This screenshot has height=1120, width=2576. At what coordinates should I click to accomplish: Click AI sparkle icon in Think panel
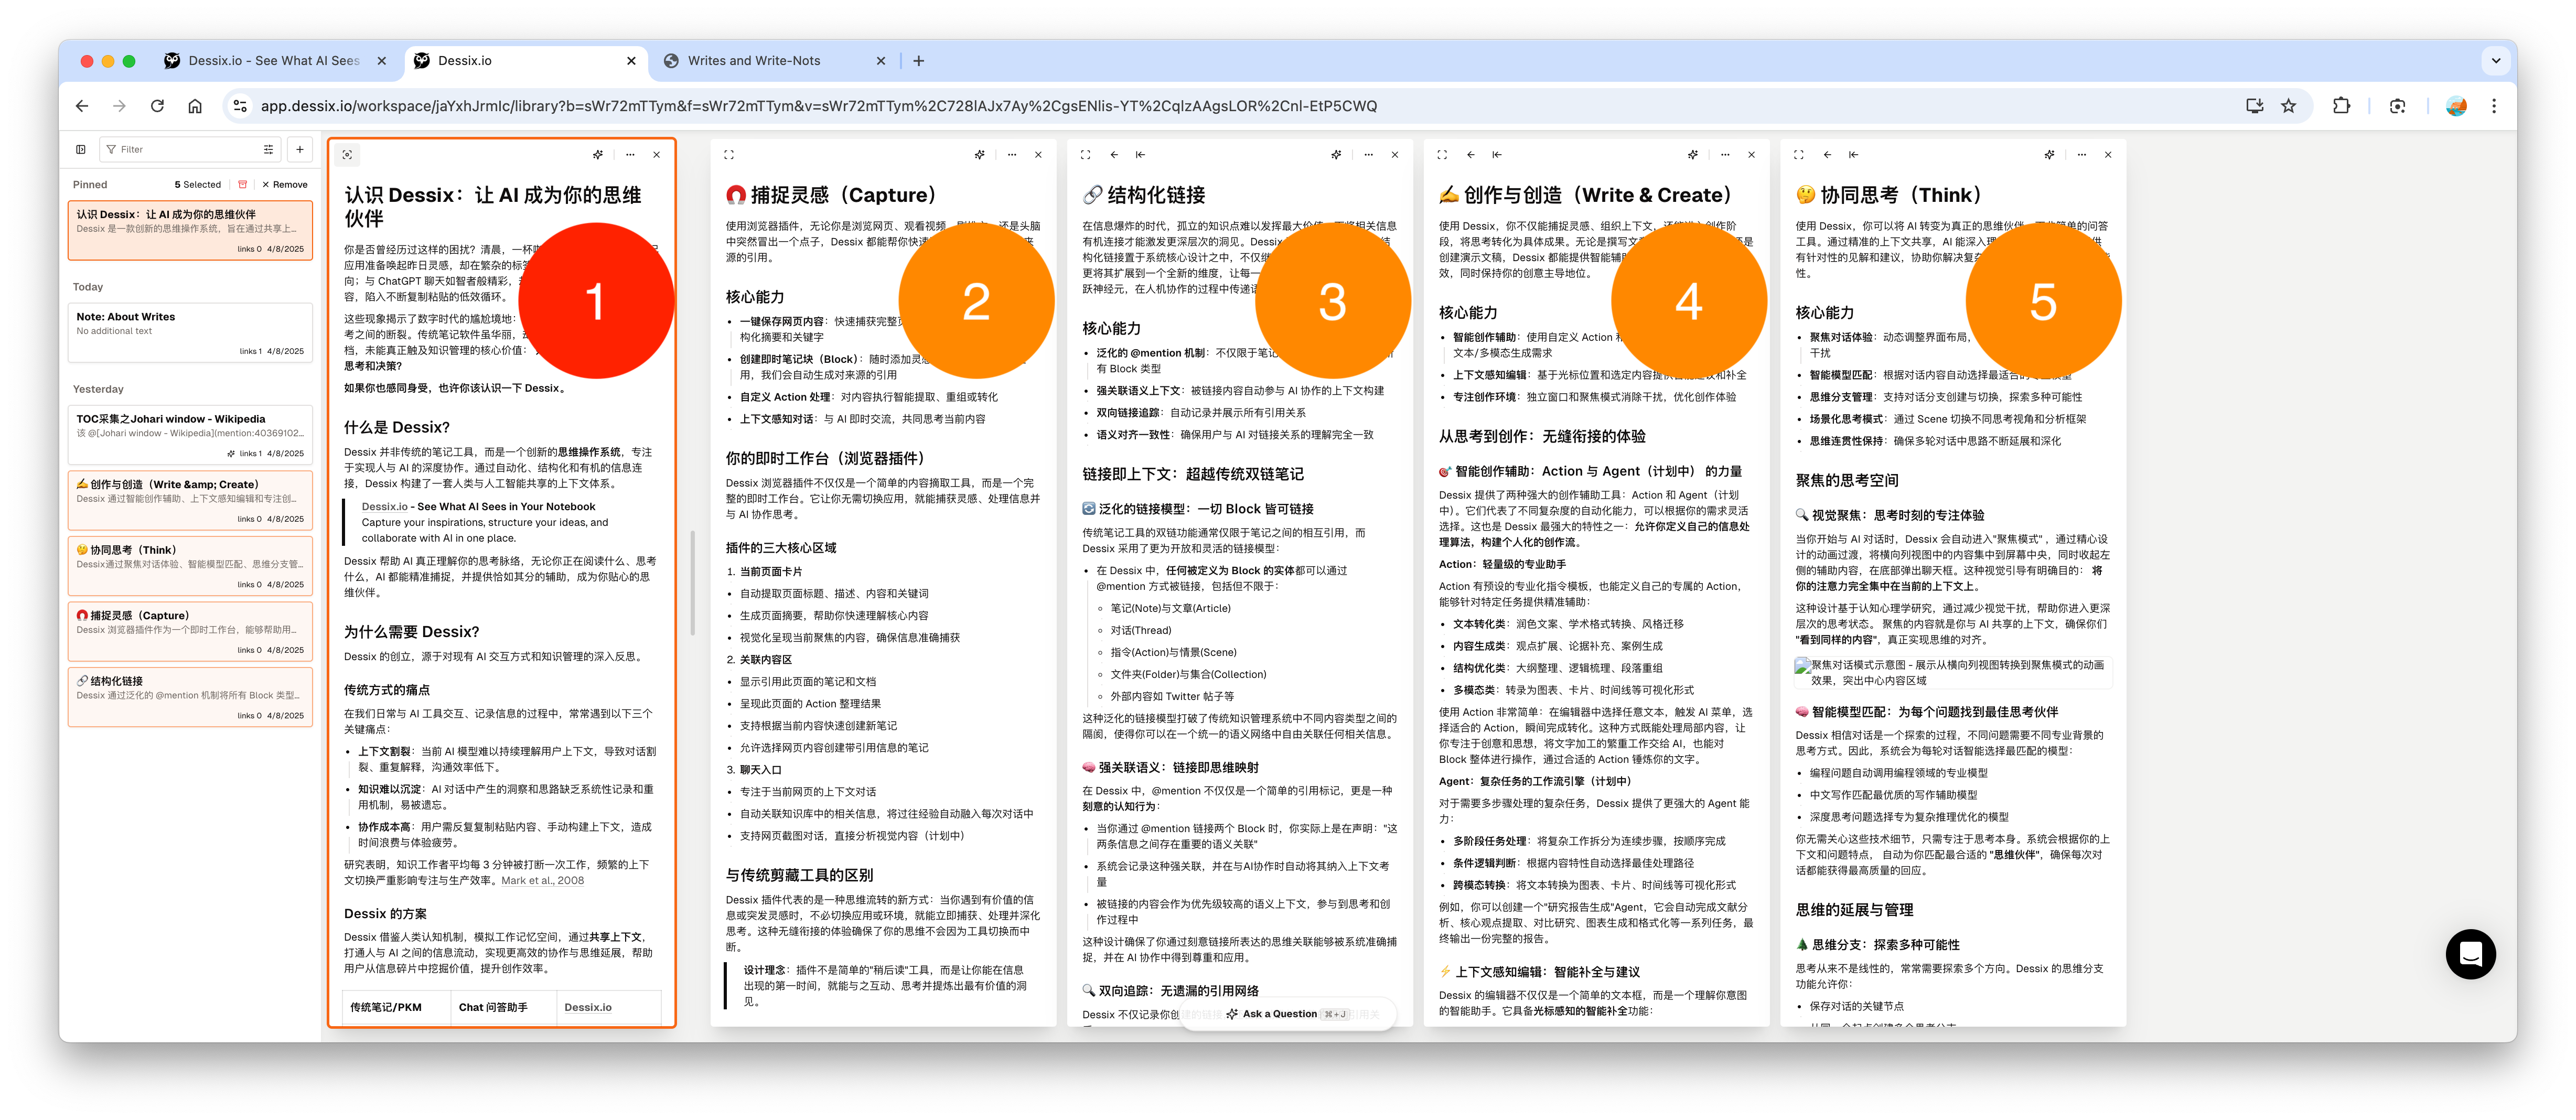pos(2050,155)
